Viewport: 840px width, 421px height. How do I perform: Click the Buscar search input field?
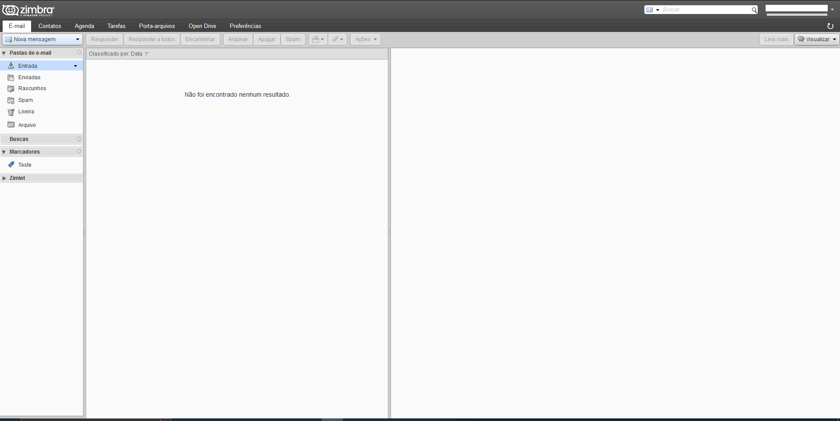tap(705, 10)
